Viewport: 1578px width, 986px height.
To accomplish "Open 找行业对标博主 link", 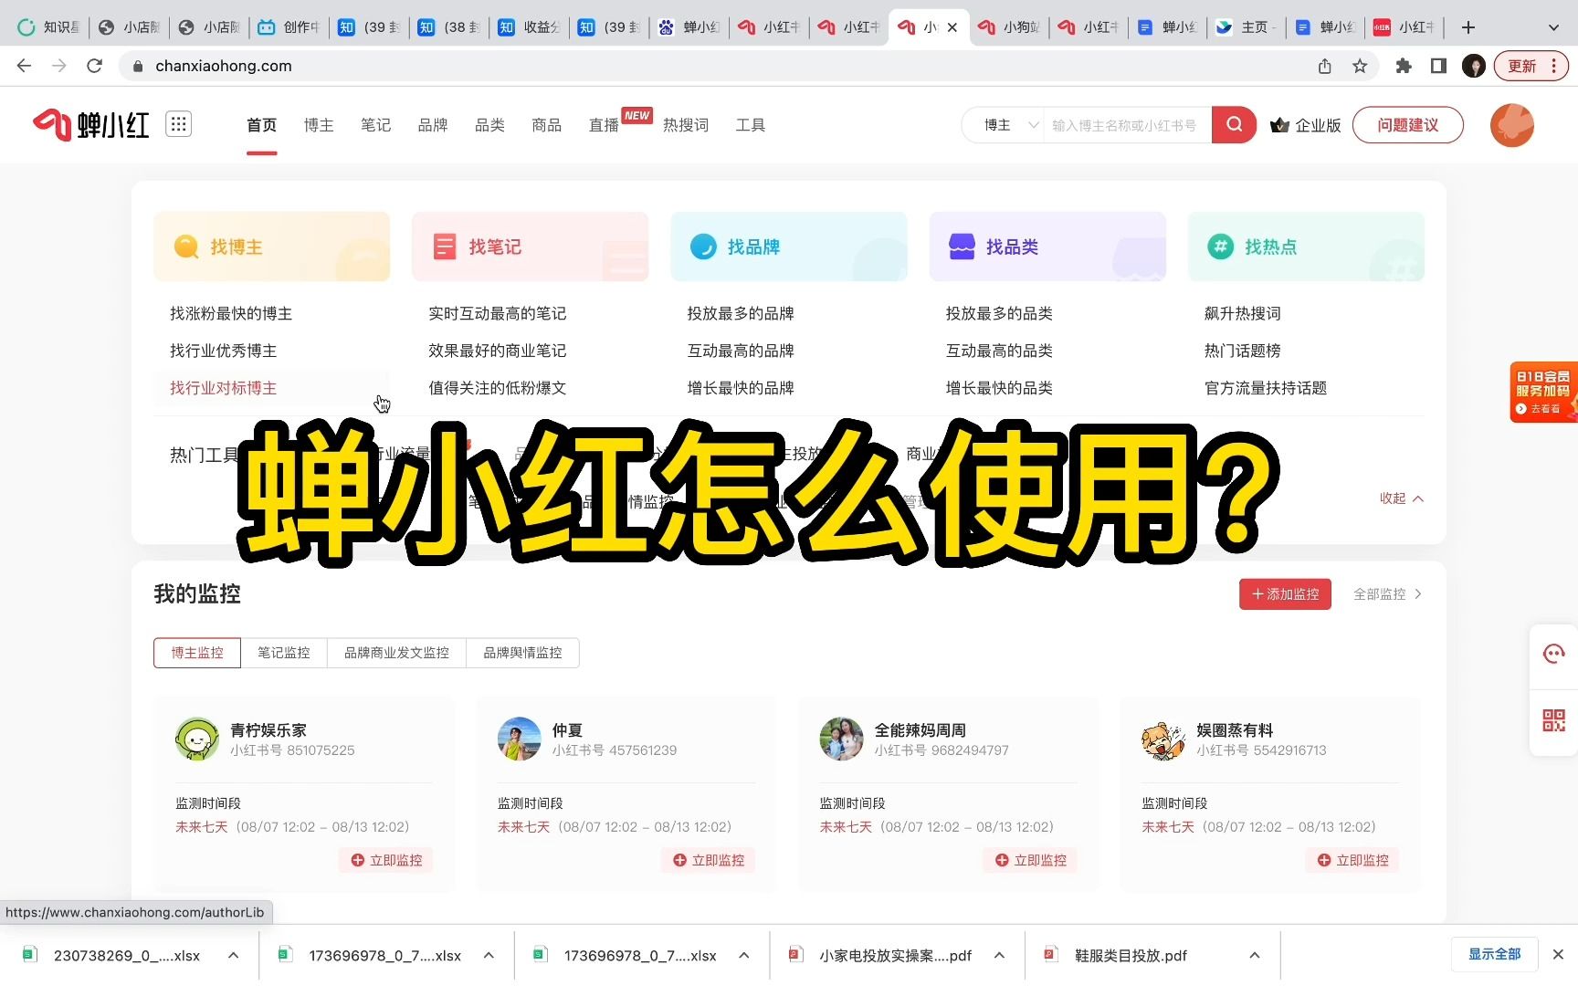I will click(223, 388).
